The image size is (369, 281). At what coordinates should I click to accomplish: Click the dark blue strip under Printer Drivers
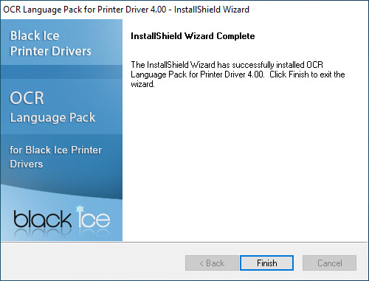pyautogui.click(x=61, y=72)
